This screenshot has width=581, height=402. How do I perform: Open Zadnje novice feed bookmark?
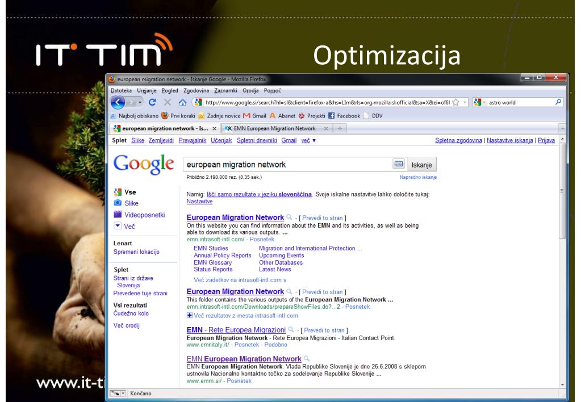(219, 116)
